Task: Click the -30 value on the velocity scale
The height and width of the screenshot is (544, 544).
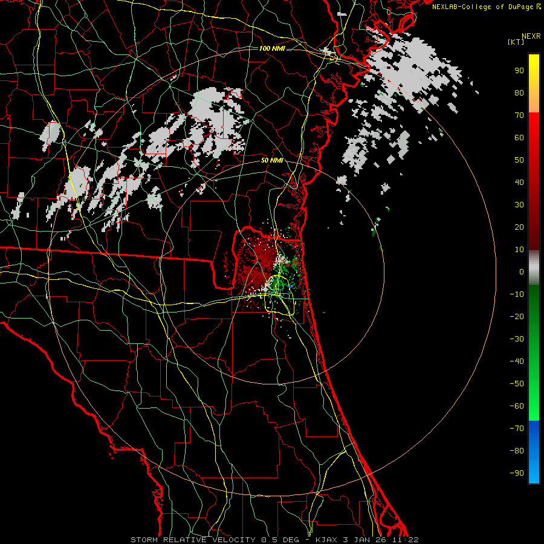Action: pyautogui.click(x=517, y=339)
